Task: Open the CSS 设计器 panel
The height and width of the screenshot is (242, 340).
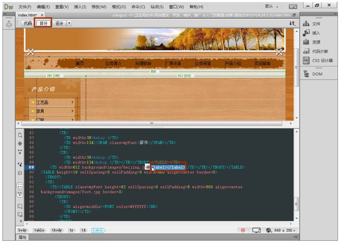Action: [322, 61]
